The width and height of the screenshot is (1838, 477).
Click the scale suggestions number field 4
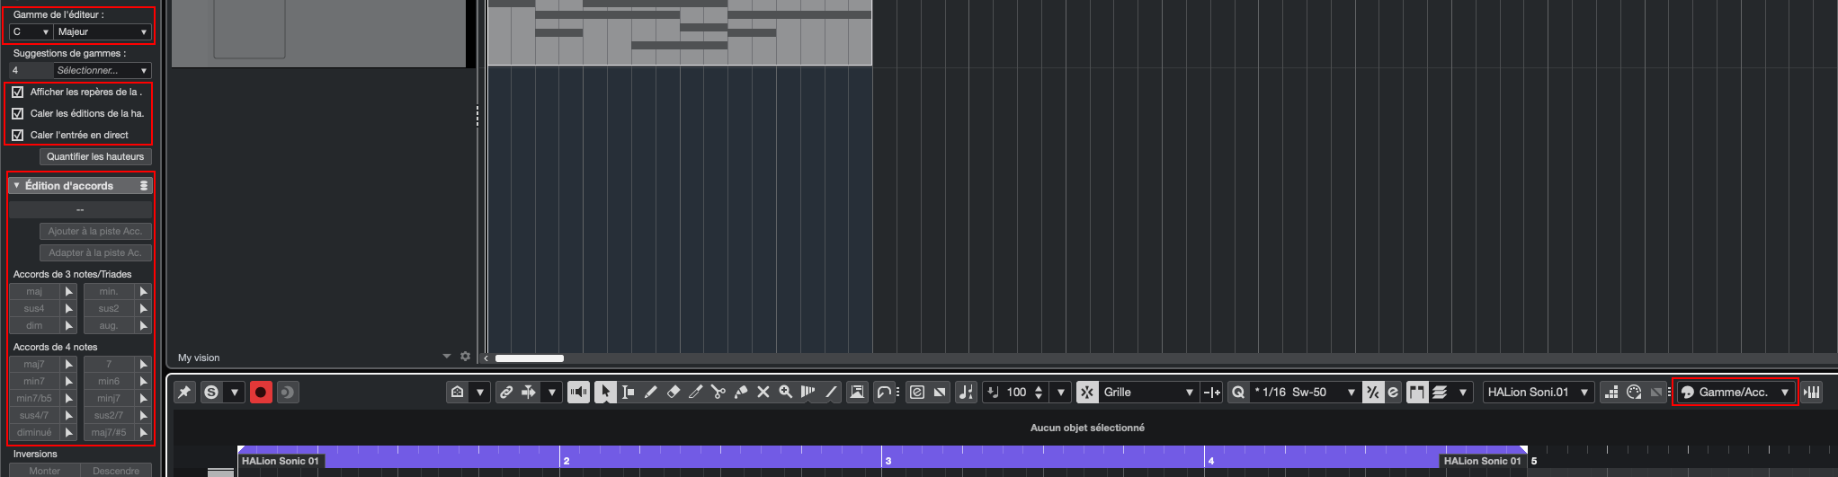[x=31, y=70]
